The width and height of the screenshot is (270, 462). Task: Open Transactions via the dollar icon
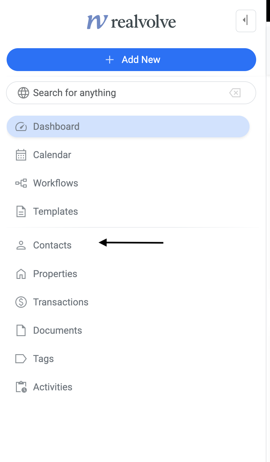point(21,302)
